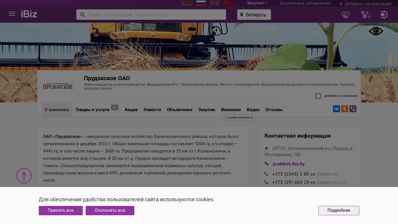The width and height of the screenshot is (398, 224).
Task: Focus the search organizations input field
Action: pyautogui.click(x=151, y=15)
